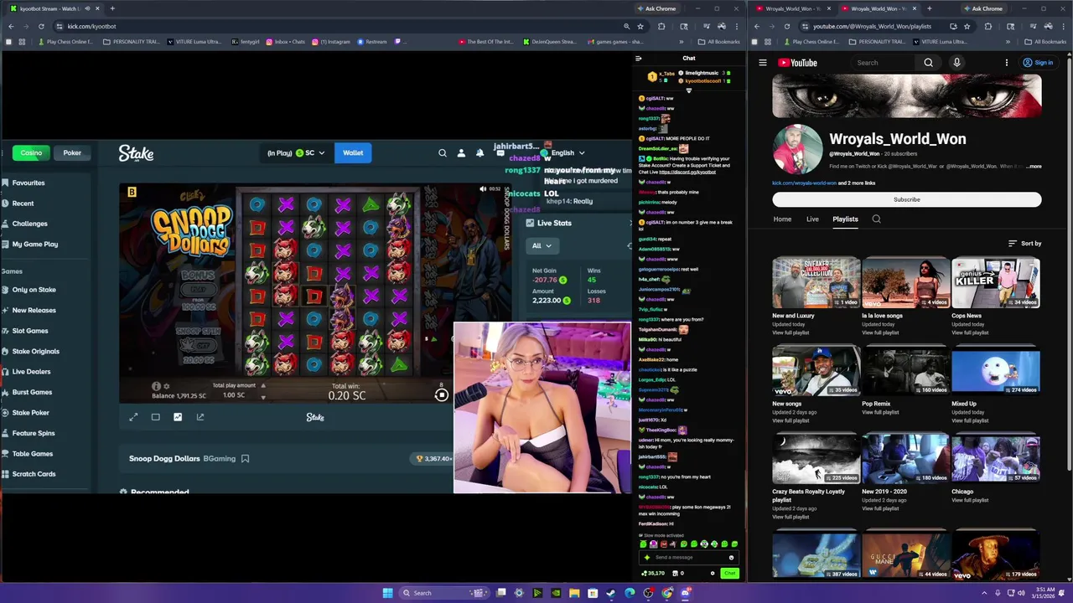
Task: Select Casino mode toggle
Action: click(31, 153)
